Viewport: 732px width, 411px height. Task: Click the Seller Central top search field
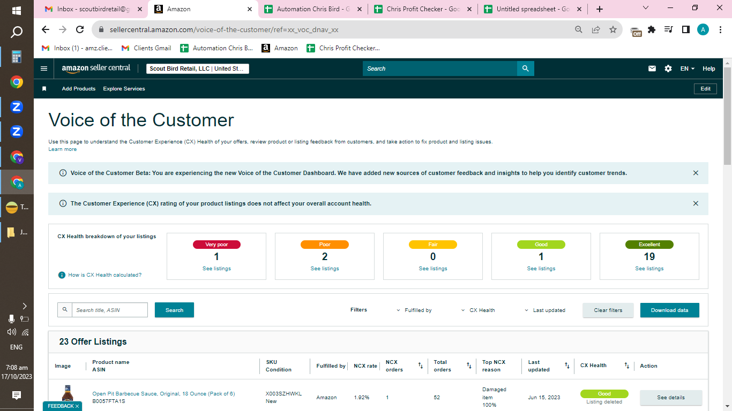439,68
